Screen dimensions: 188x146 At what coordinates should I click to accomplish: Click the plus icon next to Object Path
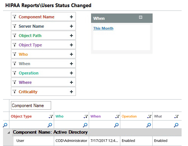(x=71, y=36)
